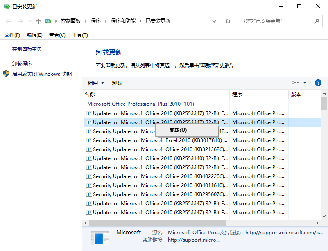This screenshot has width=328, height=251.
Task: Open the 组织 dropdown menu
Action: (x=96, y=83)
